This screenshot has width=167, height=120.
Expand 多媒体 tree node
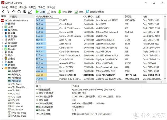[x=3, y=39]
